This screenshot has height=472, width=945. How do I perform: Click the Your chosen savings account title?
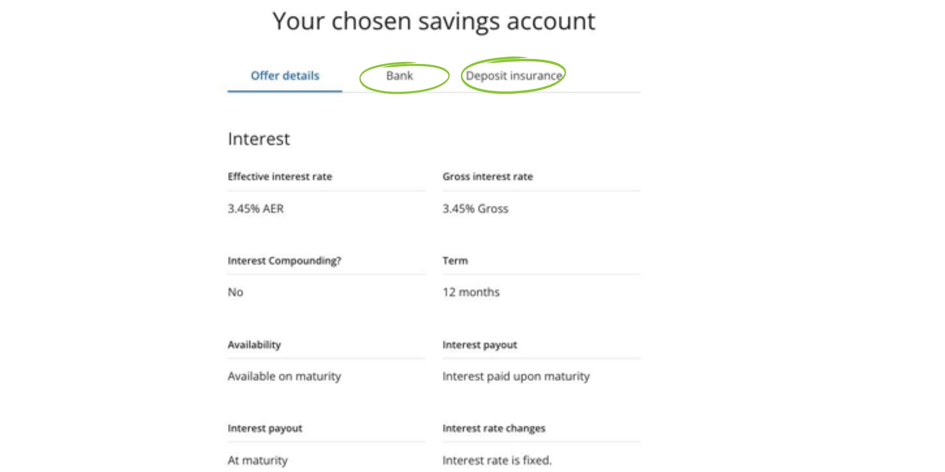(x=434, y=21)
